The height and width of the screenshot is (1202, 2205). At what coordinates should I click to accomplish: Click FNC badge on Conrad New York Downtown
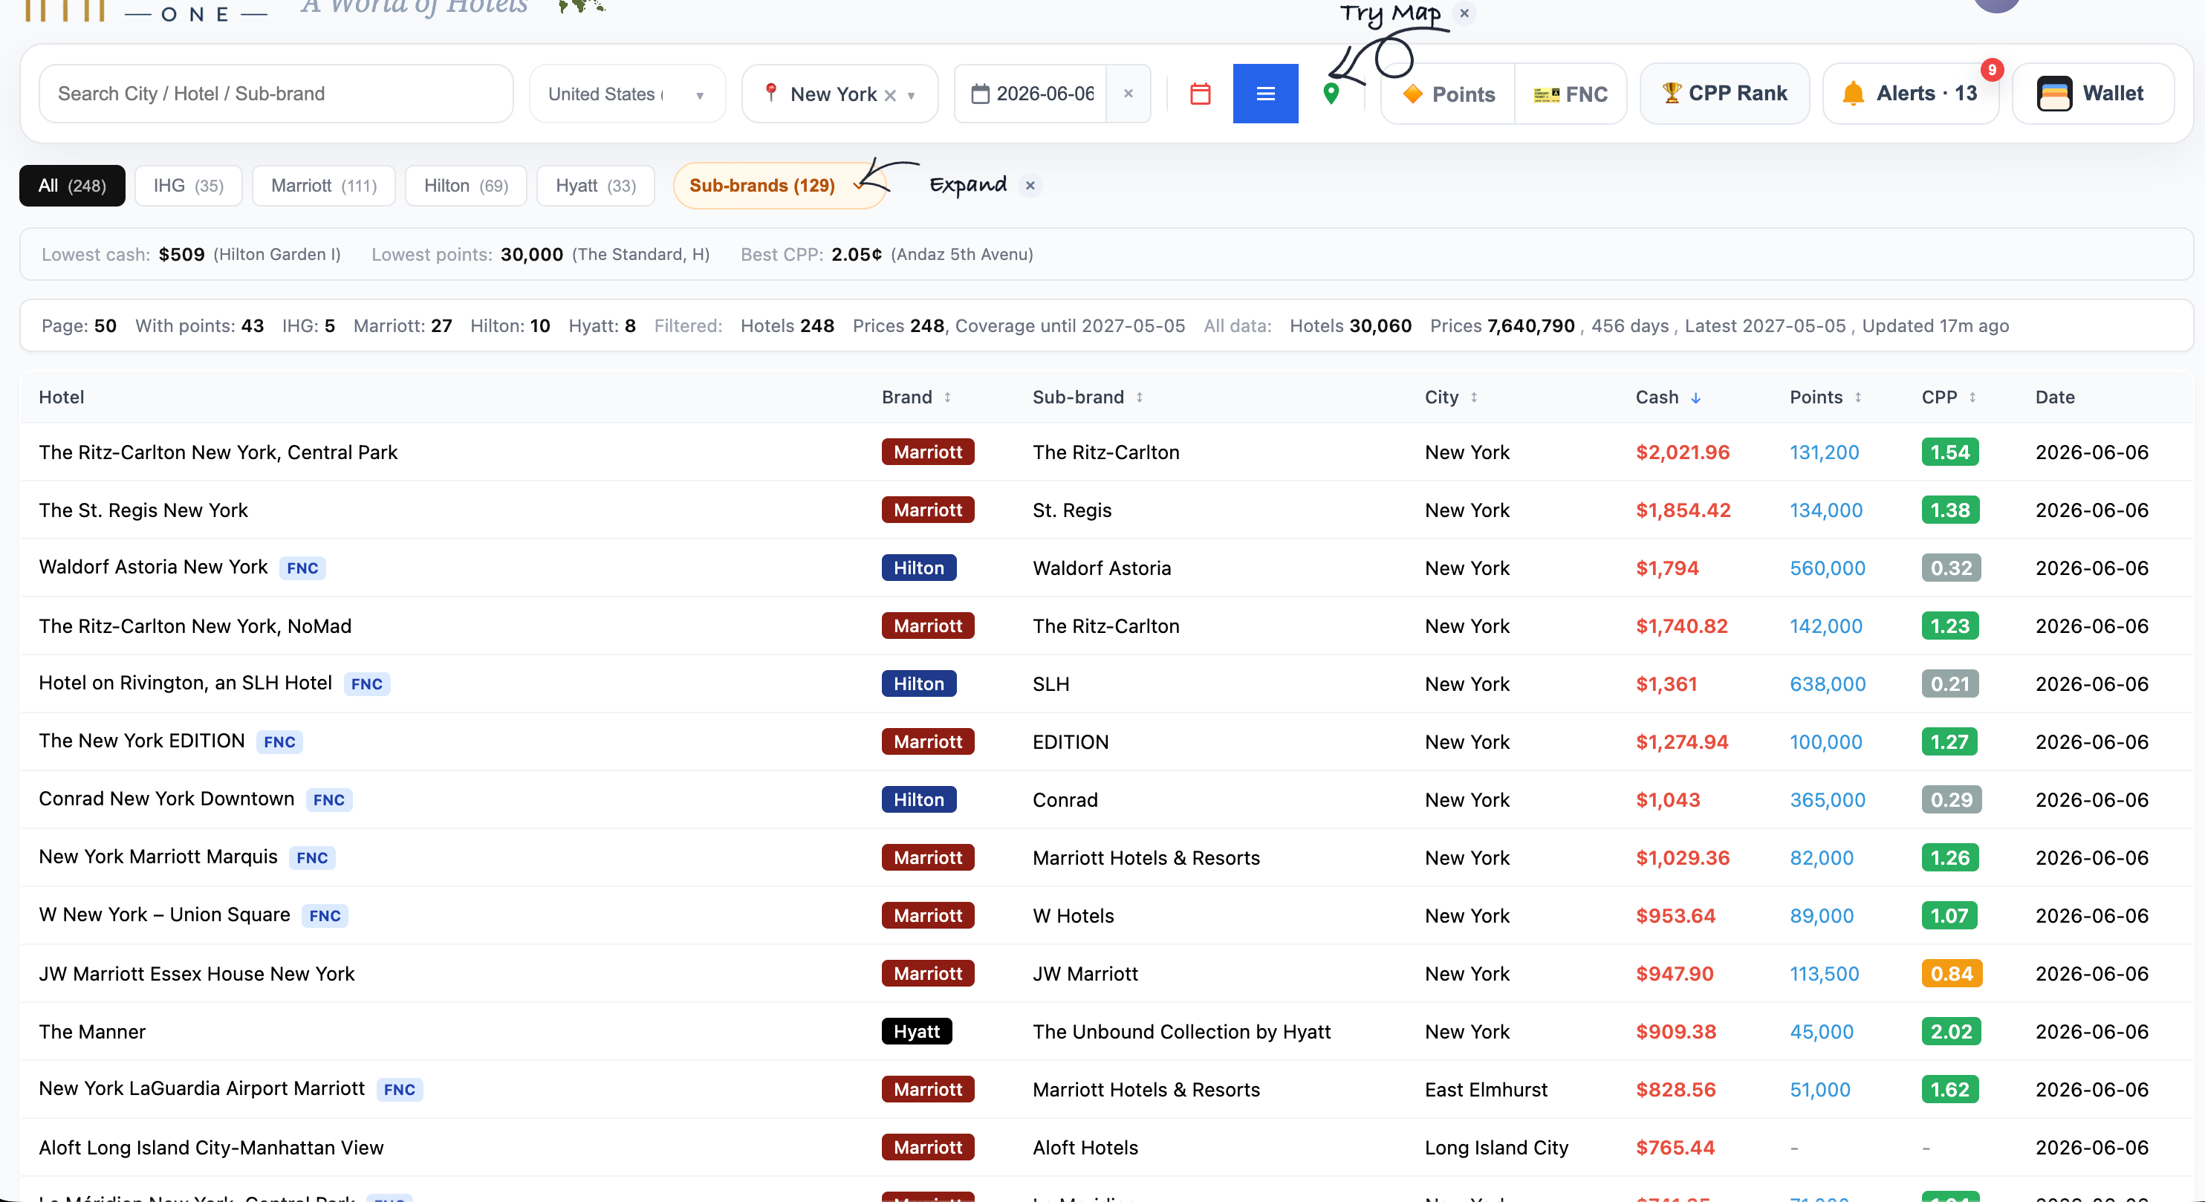pyautogui.click(x=328, y=799)
